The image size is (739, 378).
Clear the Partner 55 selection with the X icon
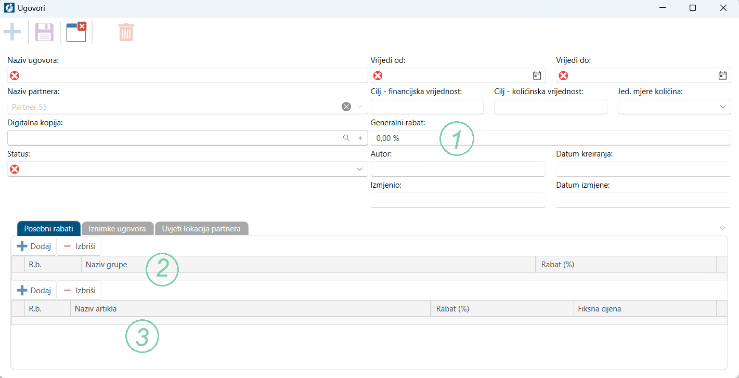tap(346, 107)
